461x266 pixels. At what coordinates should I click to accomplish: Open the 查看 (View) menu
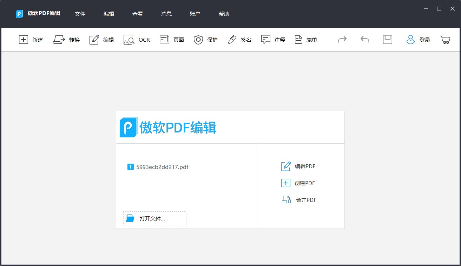click(x=137, y=14)
